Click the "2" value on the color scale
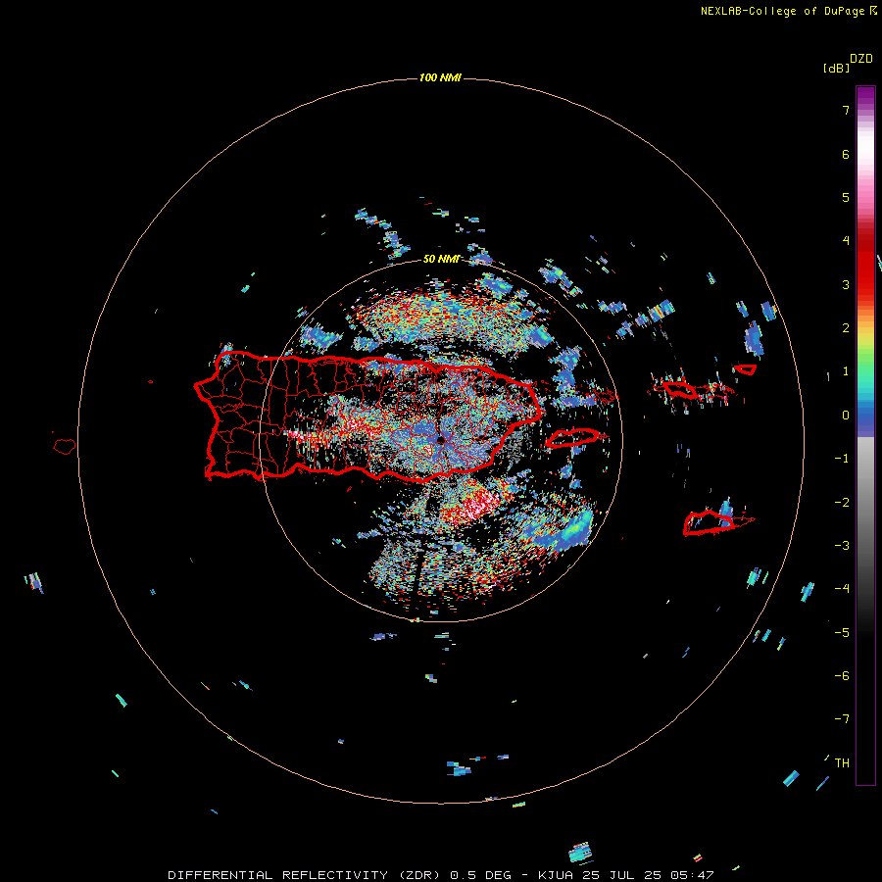Image resolution: width=882 pixels, height=882 pixels. pyautogui.click(x=846, y=328)
